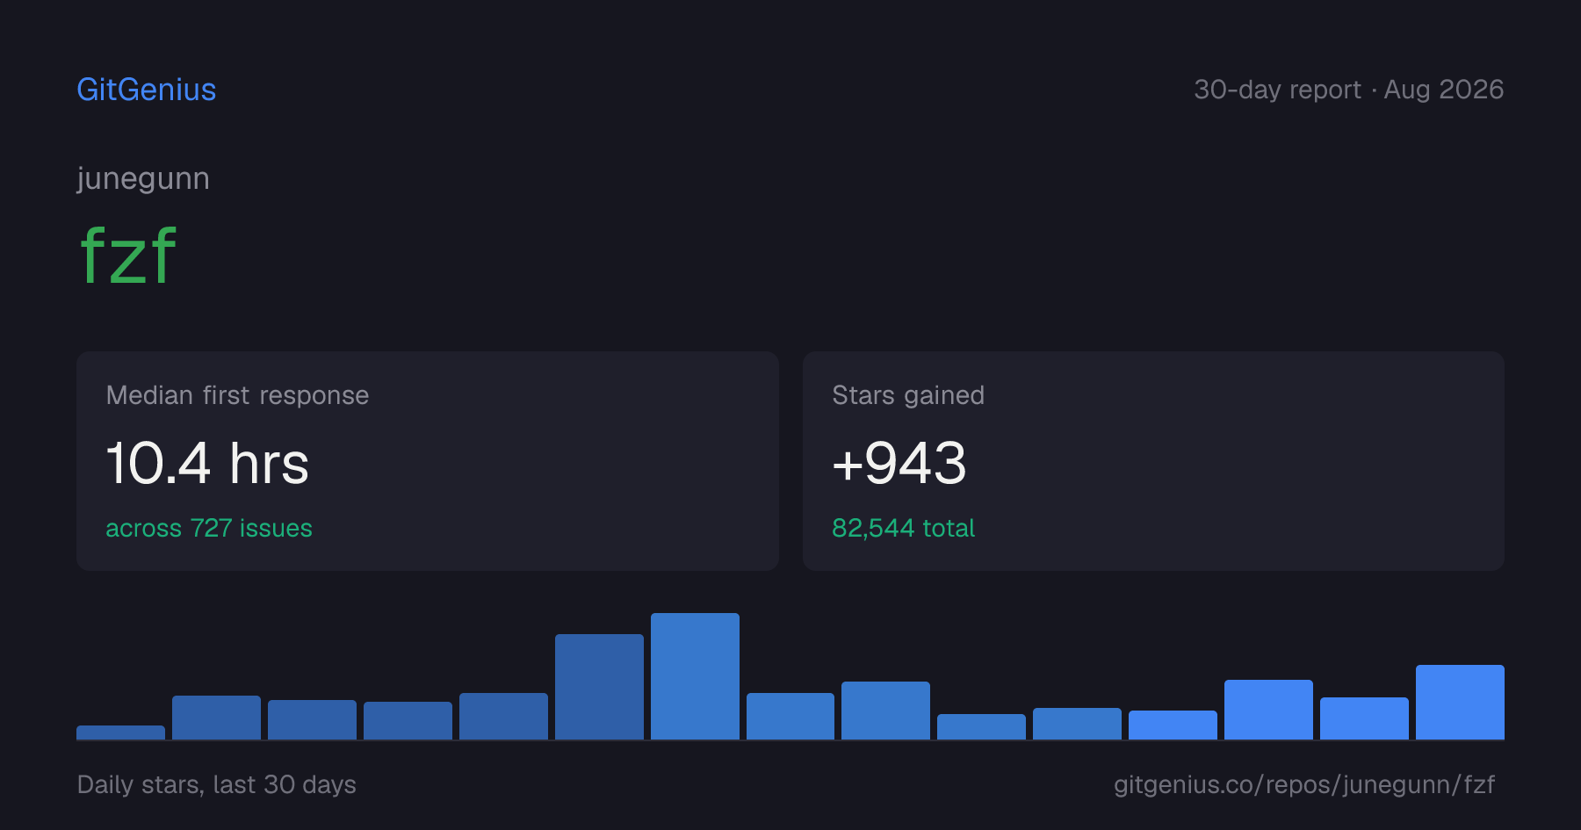
Task: Click the junegunn owner name
Action: [x=143, y=179]
